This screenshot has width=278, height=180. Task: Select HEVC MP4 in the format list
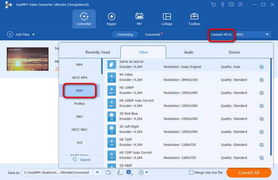click(79, 78)
